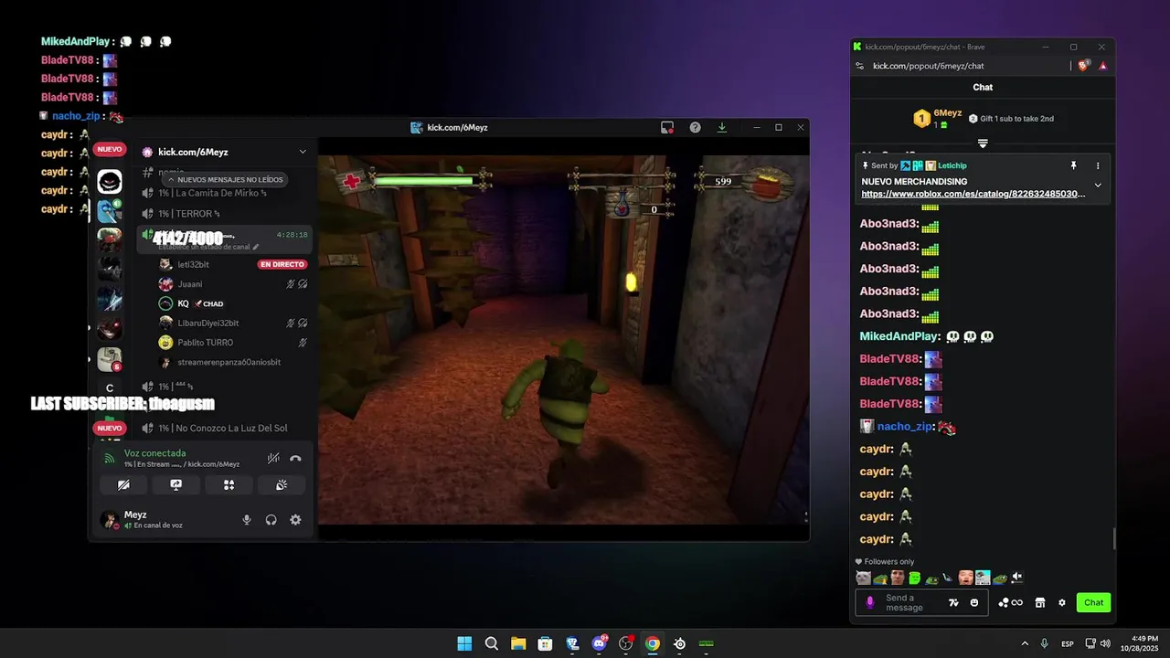Select user LibaruDiyei32bit in voice list

tap(208, 323)
